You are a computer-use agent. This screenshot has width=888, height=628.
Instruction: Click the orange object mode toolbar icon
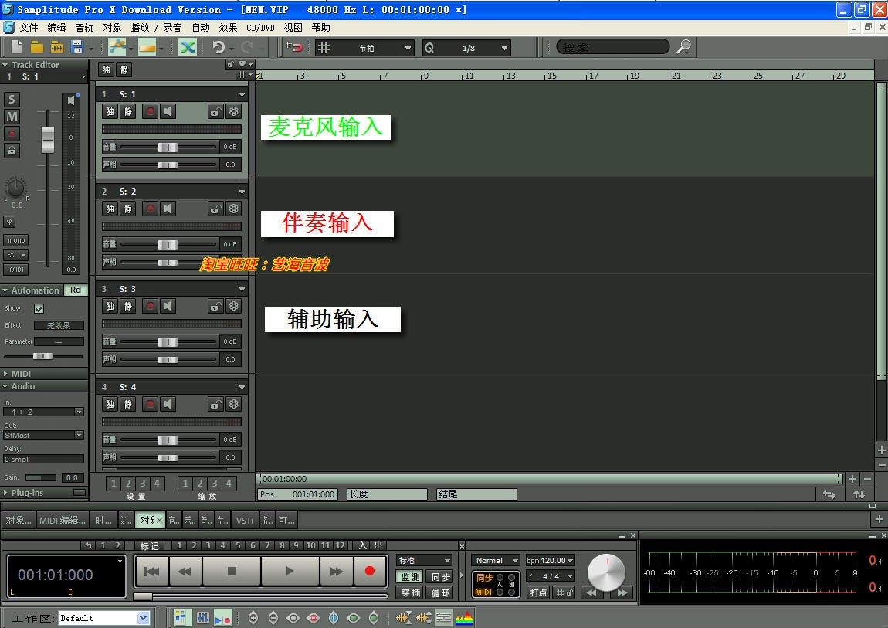(147, 48)
